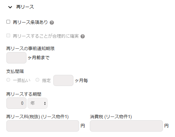This screenshot has height=137, width=175.
Task: Open the 年 unit dropdown
Action: click(x=38, y=103)
